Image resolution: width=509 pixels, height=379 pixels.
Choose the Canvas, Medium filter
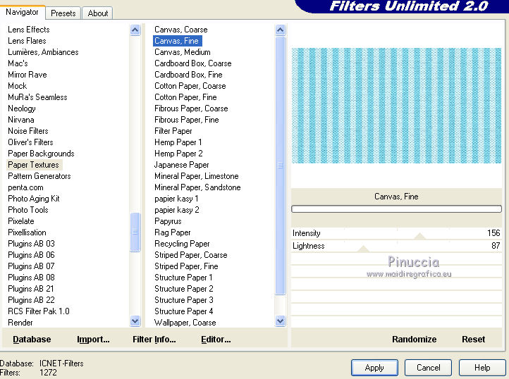[x=182, y=52]
